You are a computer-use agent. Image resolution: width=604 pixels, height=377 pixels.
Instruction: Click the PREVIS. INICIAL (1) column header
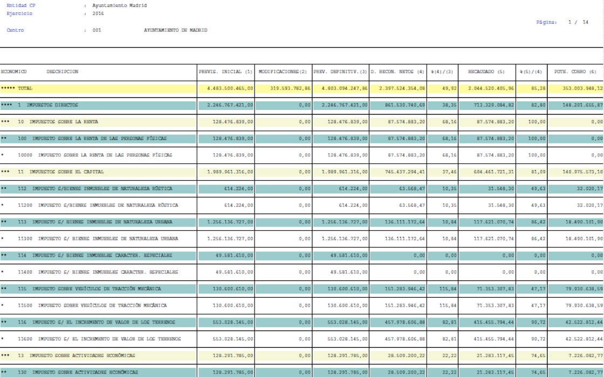pyautogui.click(x=226, y=71)
